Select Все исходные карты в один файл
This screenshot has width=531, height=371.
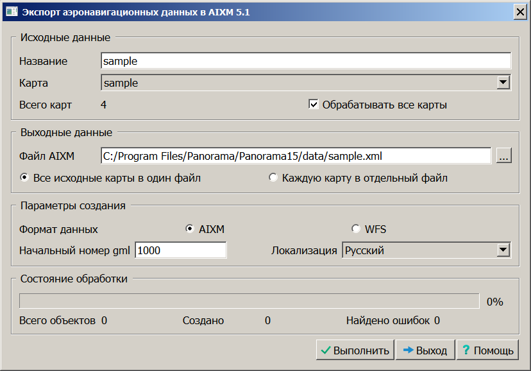(x=25, y=178)
